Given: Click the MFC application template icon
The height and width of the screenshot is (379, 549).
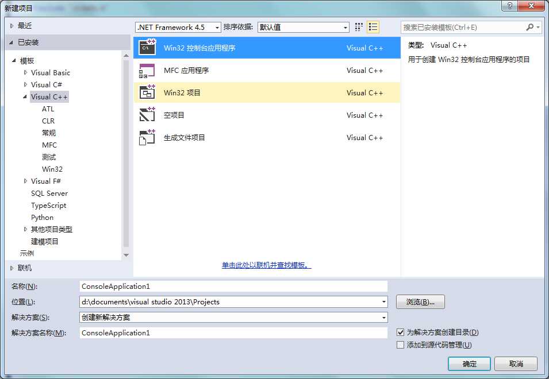Looking at the screenshot, I should point(147,70).
